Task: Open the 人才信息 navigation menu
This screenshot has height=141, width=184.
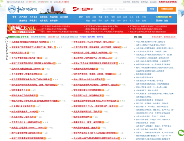Action: pyautogui.click(x=33, y=17)
